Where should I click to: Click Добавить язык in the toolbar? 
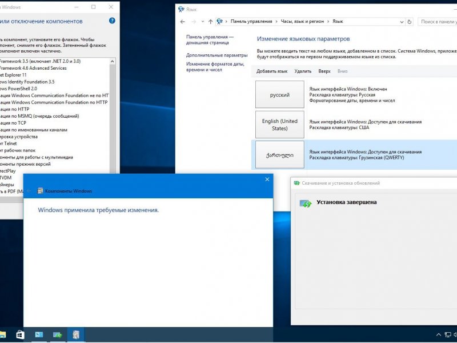(272, 71)
